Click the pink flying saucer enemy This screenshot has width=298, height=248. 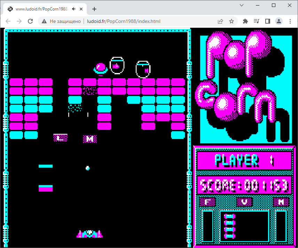pos(101,69)
